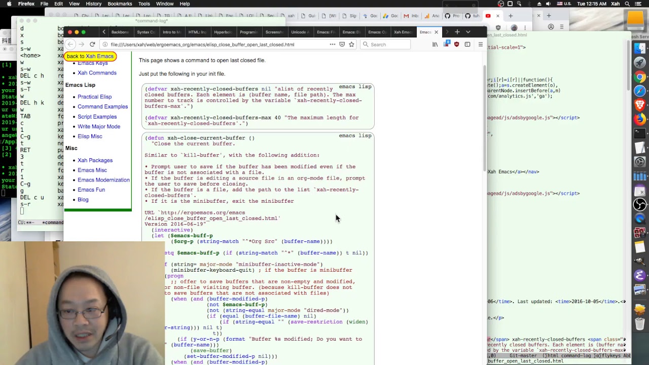Screen dimensions: 649x365
Task: Open the page actions three-dots menu
Action: coord(333,45)
